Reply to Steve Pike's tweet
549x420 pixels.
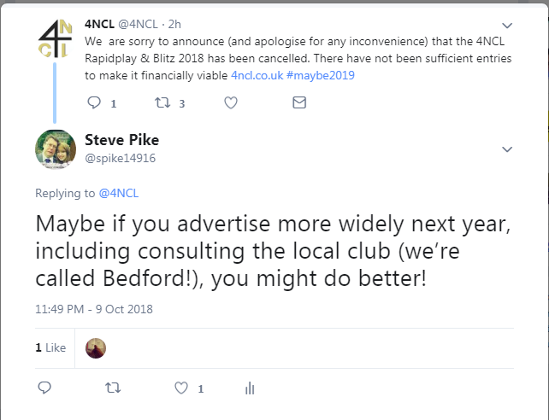[x=45, y=388]
